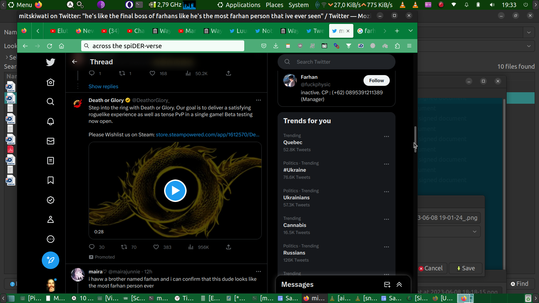The height and width of the screenshot is (303, 539).
Task: Click the Search Twitter field
Action: tap(337, 62)
